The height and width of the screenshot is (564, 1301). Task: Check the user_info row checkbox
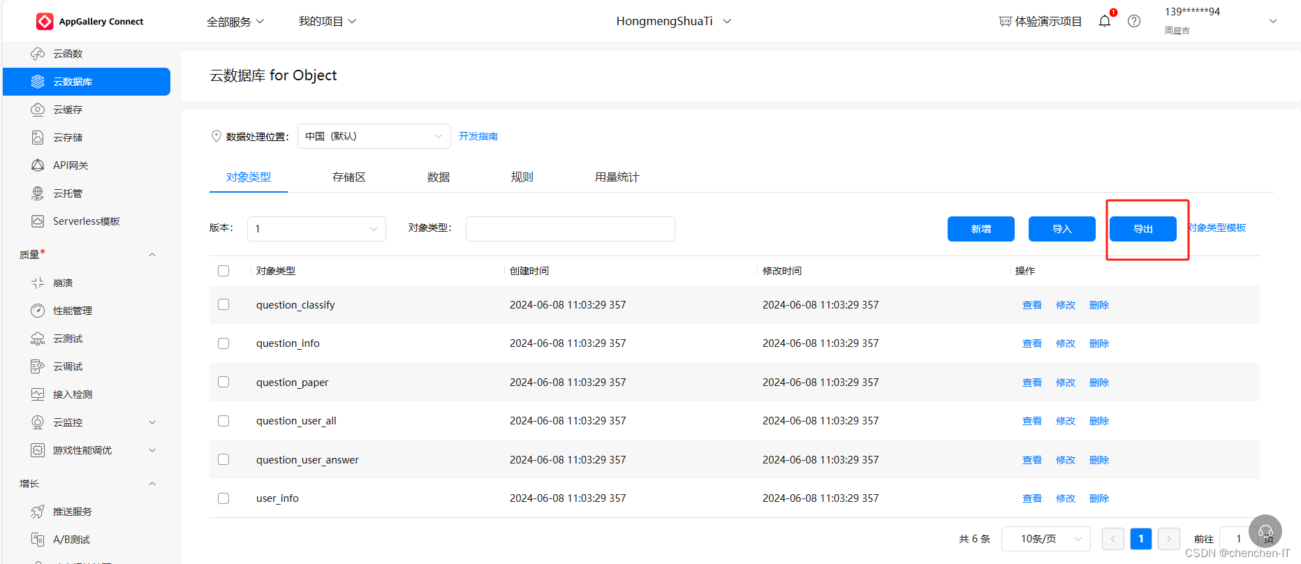point(223,498)
